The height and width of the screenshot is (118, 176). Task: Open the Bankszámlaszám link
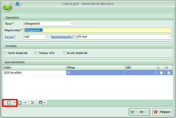(x=62, y=37)
